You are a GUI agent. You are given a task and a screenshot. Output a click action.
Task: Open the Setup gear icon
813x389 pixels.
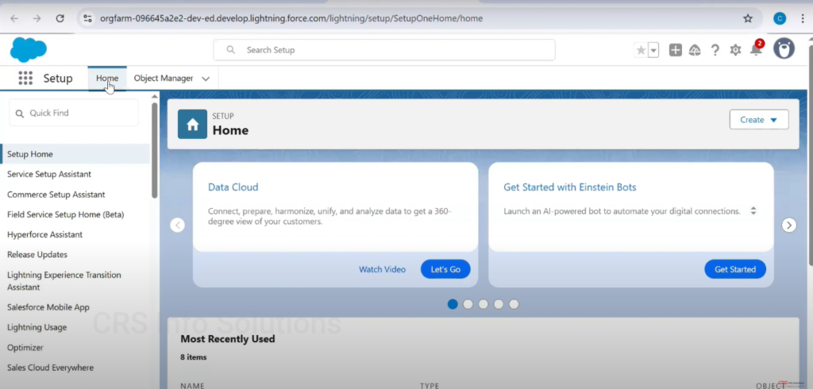pyautogui.click(x=735, y=50)
